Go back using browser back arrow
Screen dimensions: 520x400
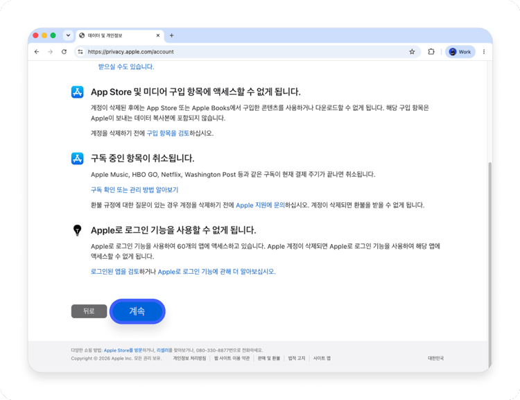(37, 52)
